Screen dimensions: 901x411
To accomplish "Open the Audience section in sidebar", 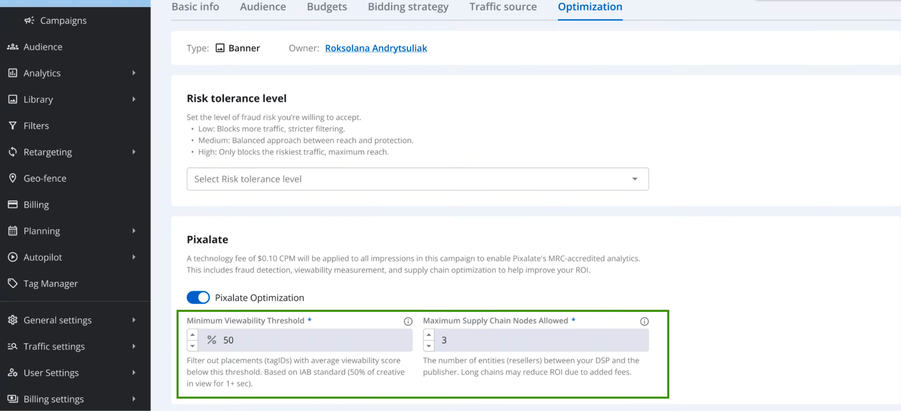I will coord(42,47).
